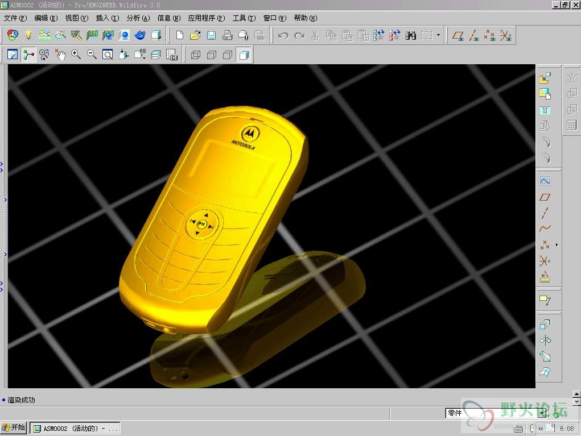The height and width of the screenshot is (436, 581).
Task: Click the Paste clipboard icon
Action: click(x=347, y=36)
